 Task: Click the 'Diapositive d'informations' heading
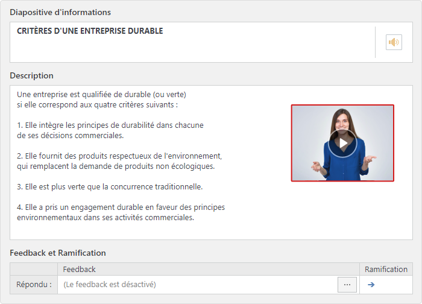[60, 13]
